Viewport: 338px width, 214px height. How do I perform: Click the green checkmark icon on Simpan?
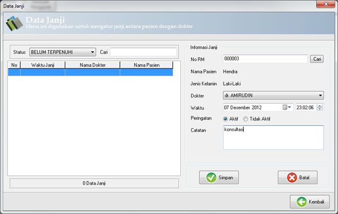(211, 178)
